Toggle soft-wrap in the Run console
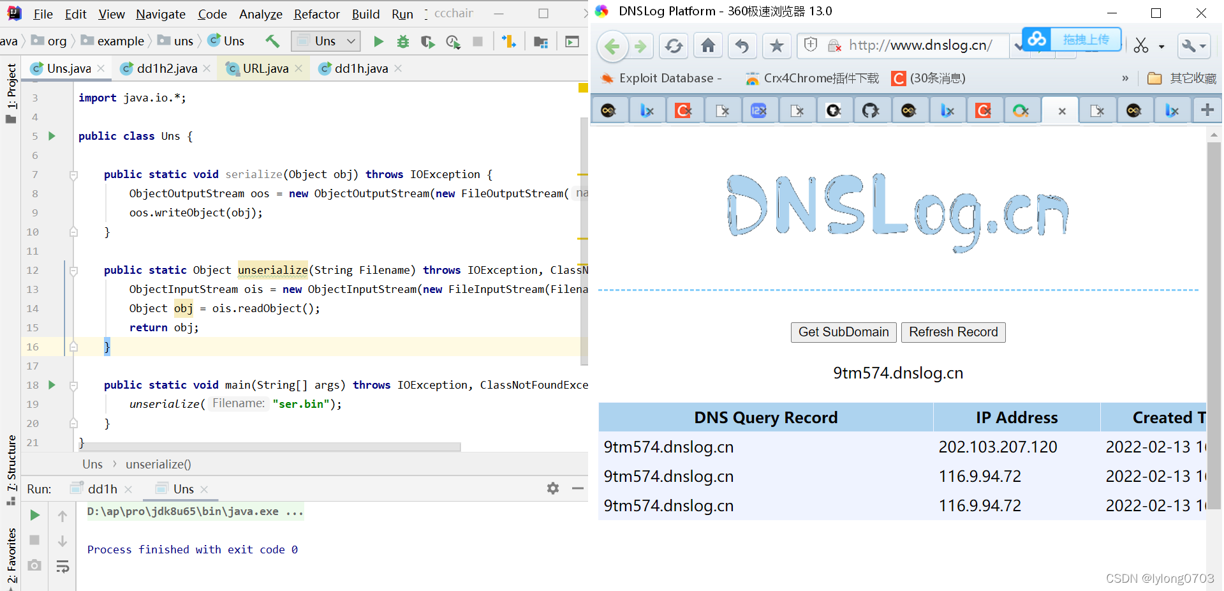The height and width of the screenshot is (591, 1224). (x=63, y=566)
